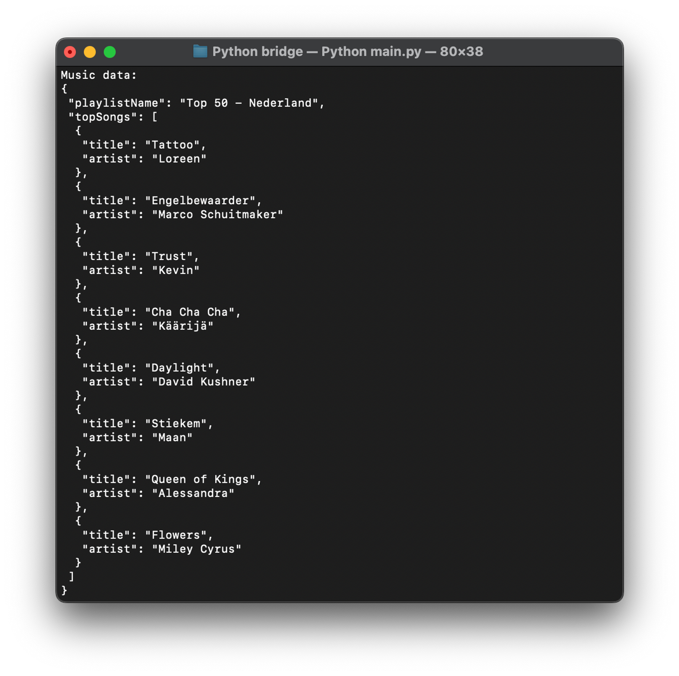The image size is (679, 676).
Task: Click the artist line 'David Kushner'
Action: [x=168, y=382]
